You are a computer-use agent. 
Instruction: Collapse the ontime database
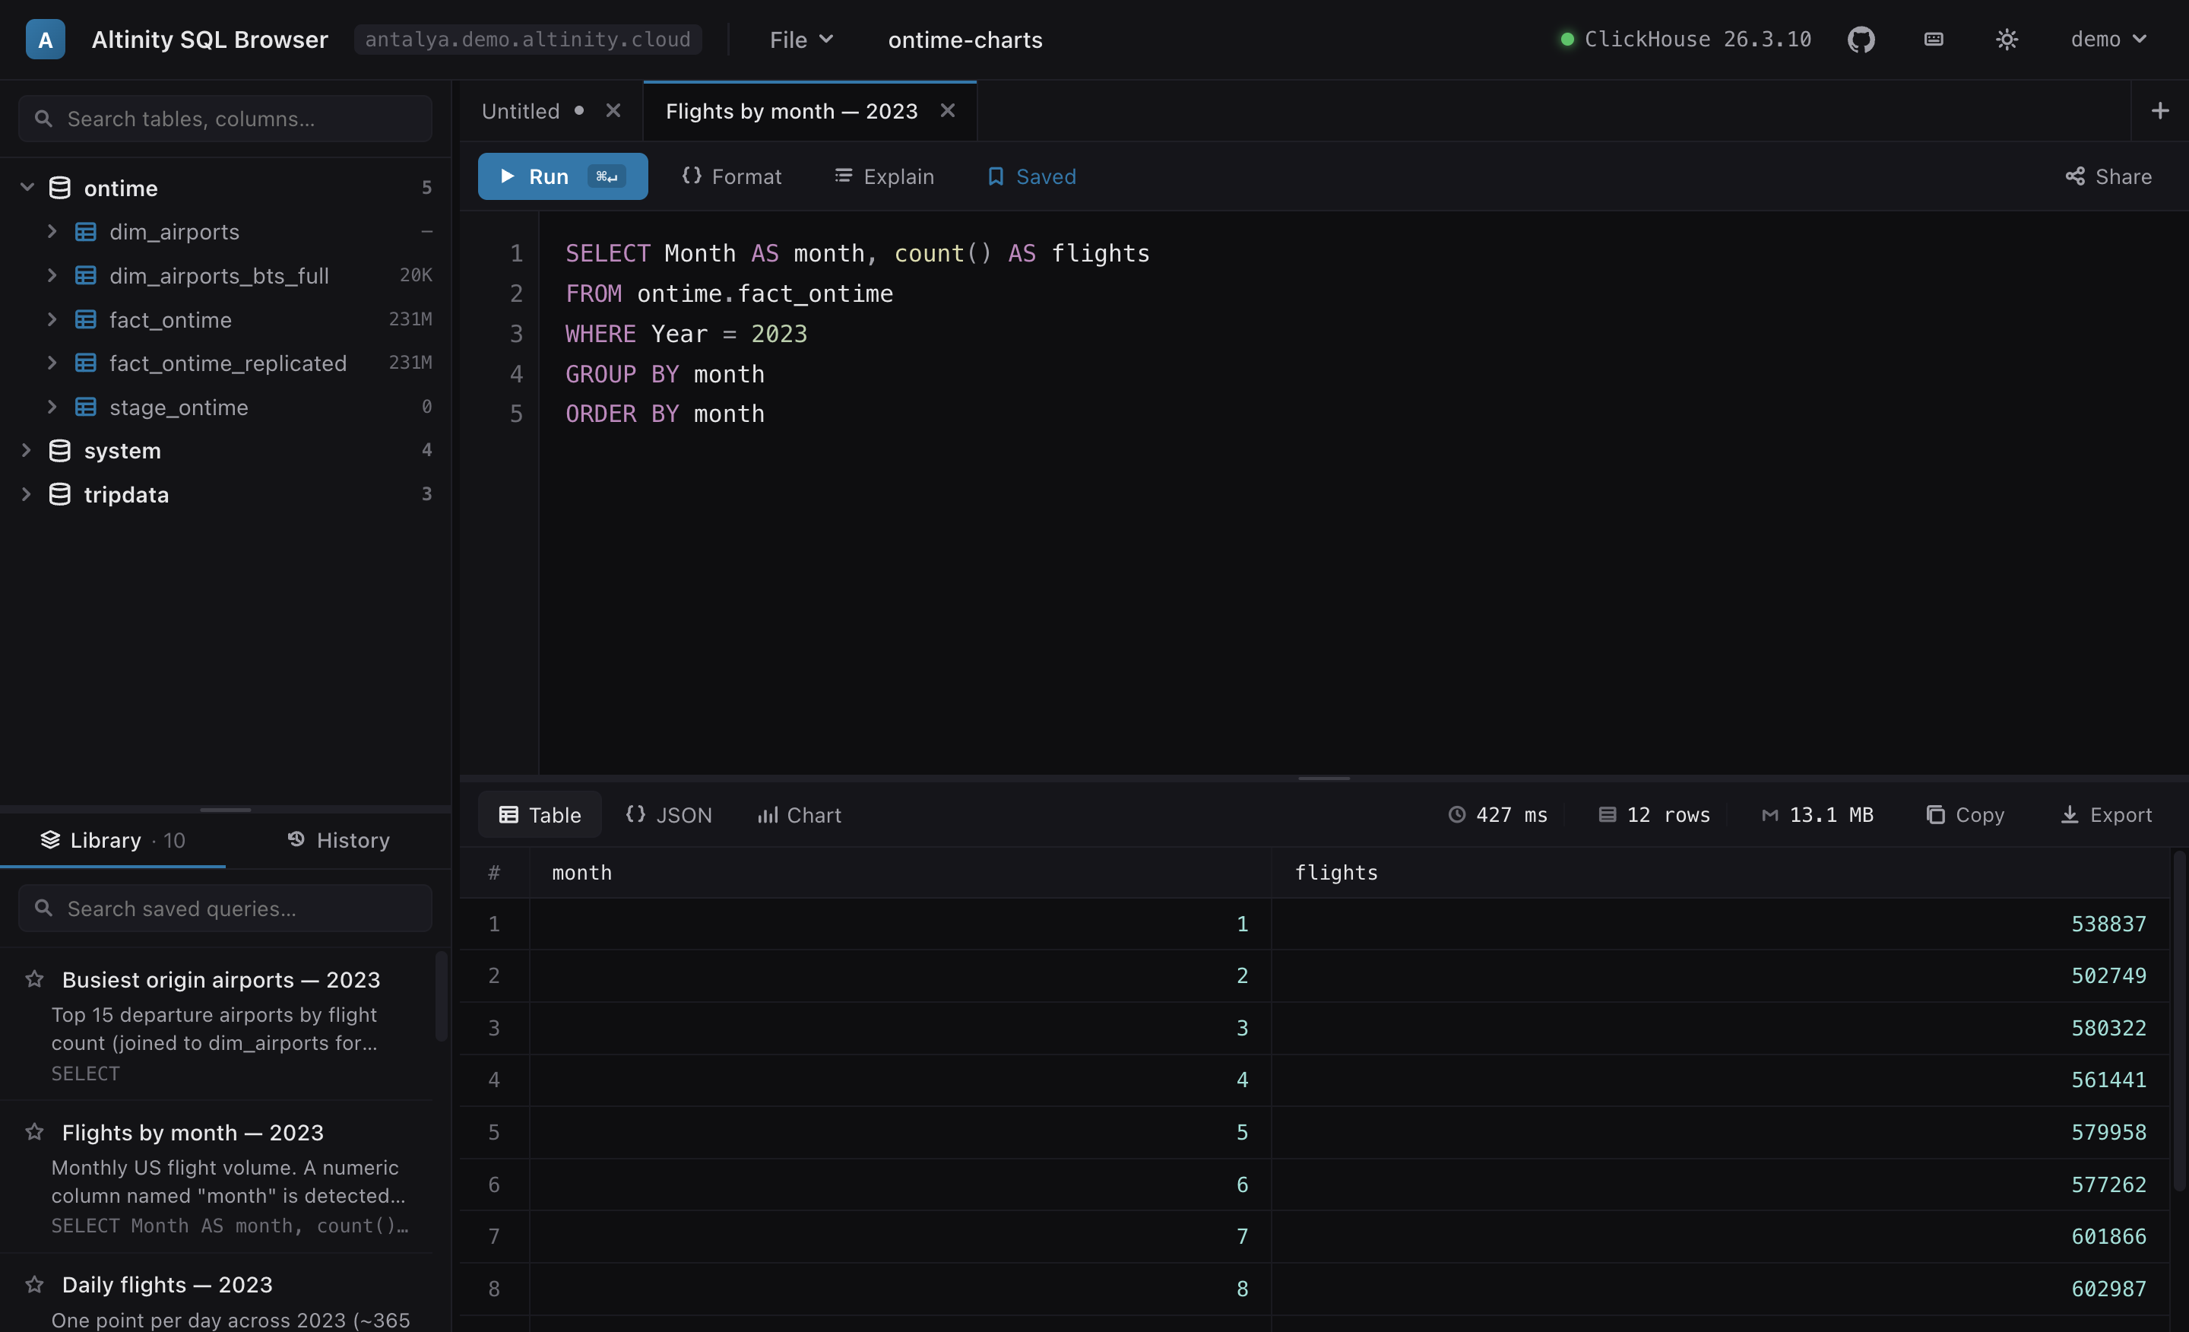27,188
